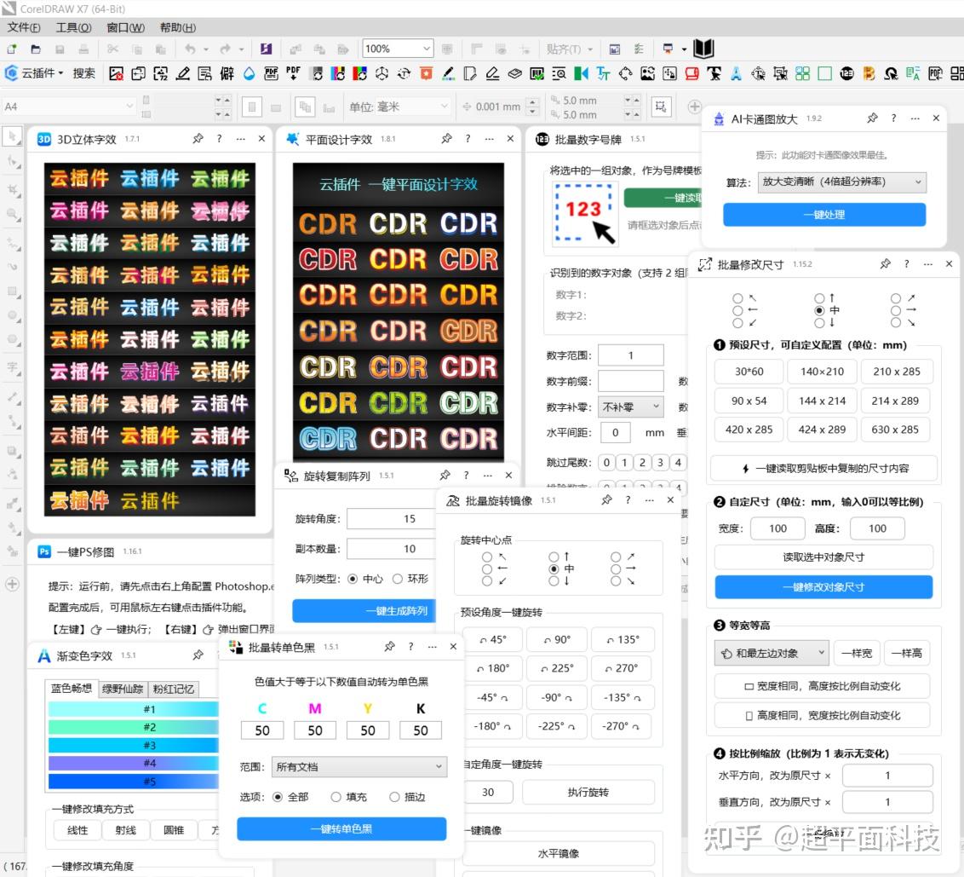964x877 pixels.
Task: Pick gradient swatch #2
Action: point(133,727)
